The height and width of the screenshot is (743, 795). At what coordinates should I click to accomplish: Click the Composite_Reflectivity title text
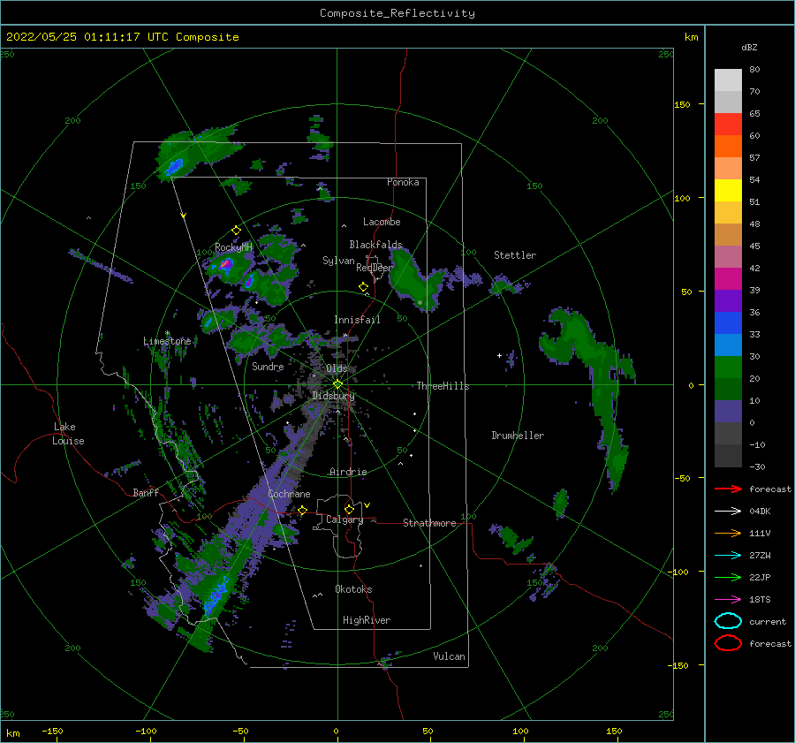pyautogui.click(x=397, y=13)
